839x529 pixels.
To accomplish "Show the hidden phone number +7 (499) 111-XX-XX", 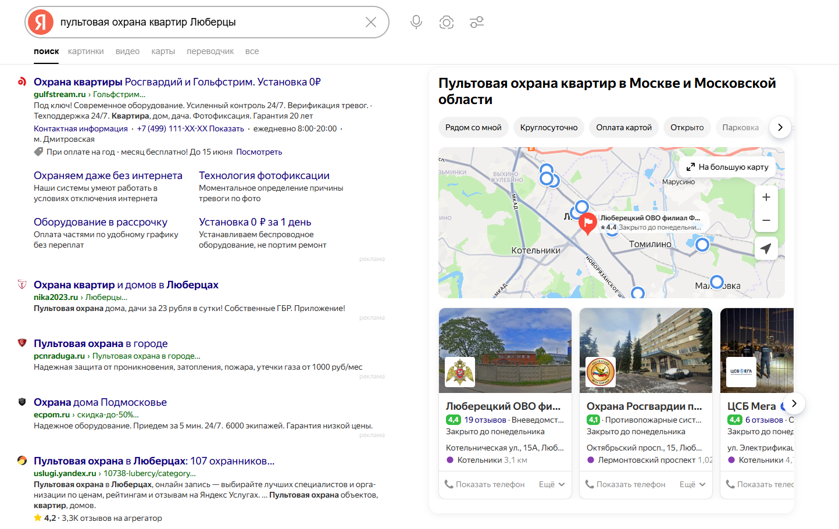I will (x=191, y=128).
